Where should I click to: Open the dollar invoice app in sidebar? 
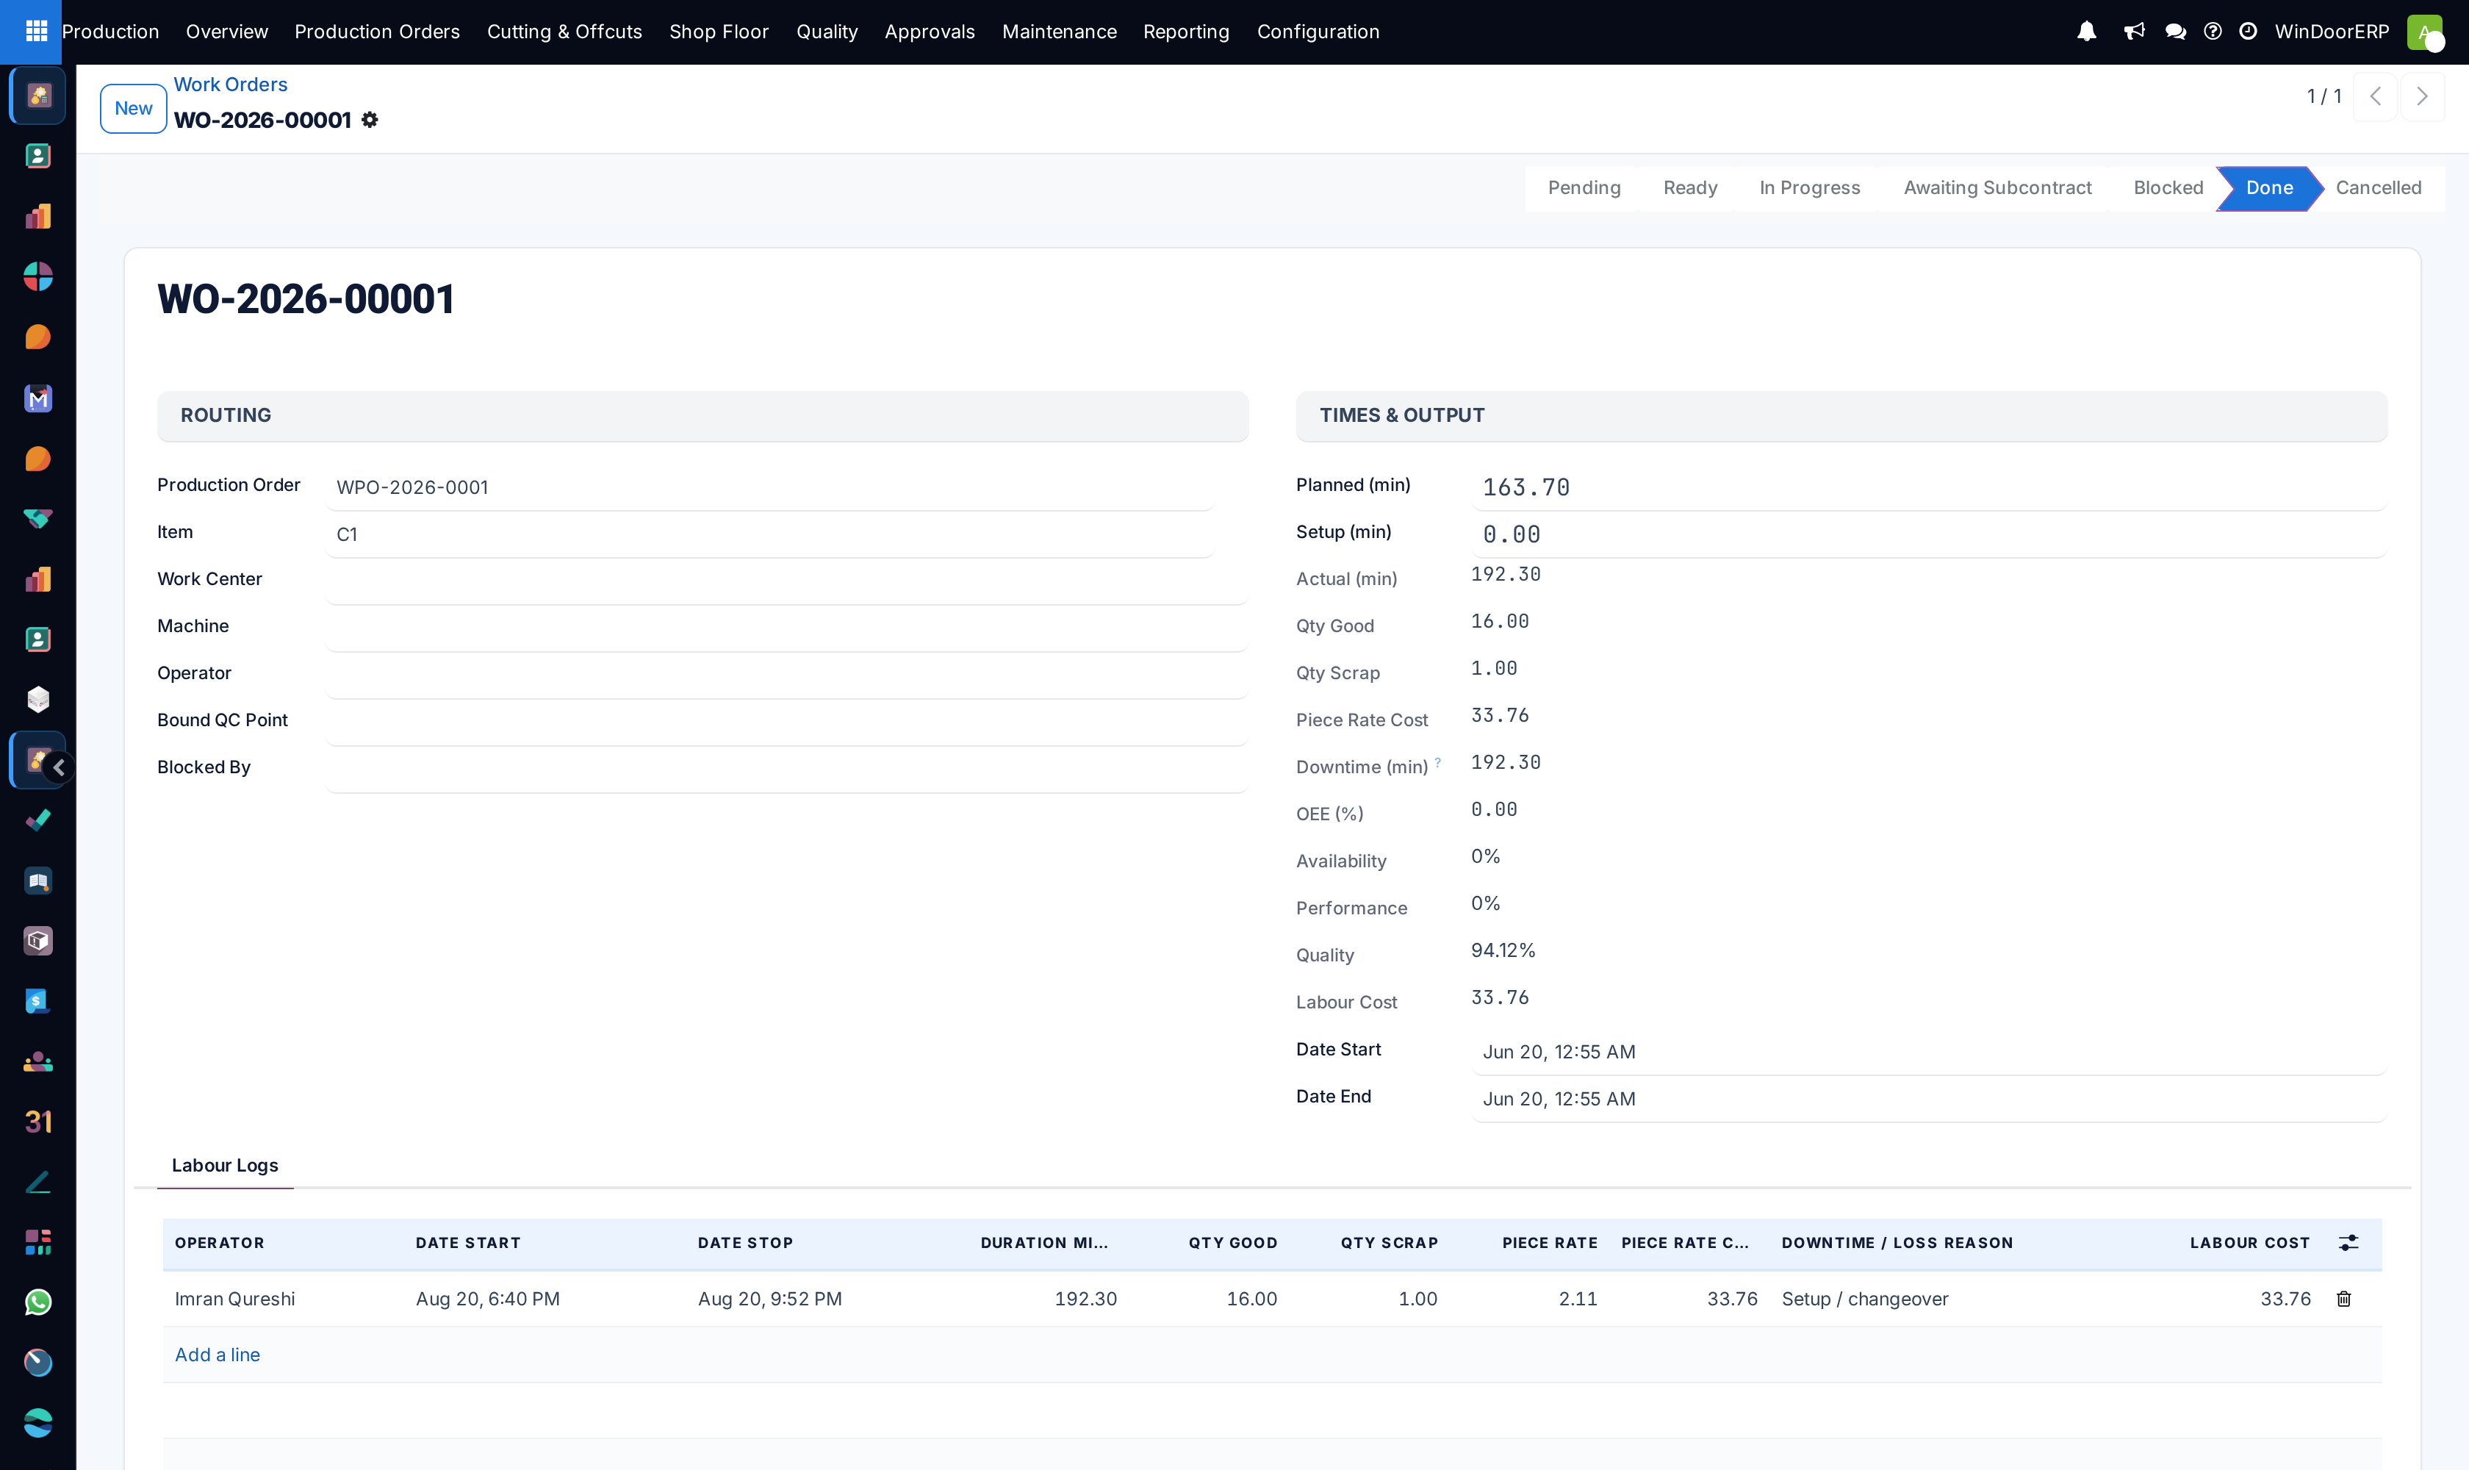(37, 1002)
